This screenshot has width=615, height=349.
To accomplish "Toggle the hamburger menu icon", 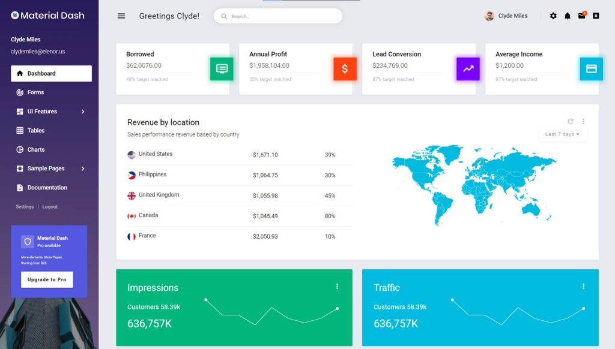I will [x=121, y=16].
